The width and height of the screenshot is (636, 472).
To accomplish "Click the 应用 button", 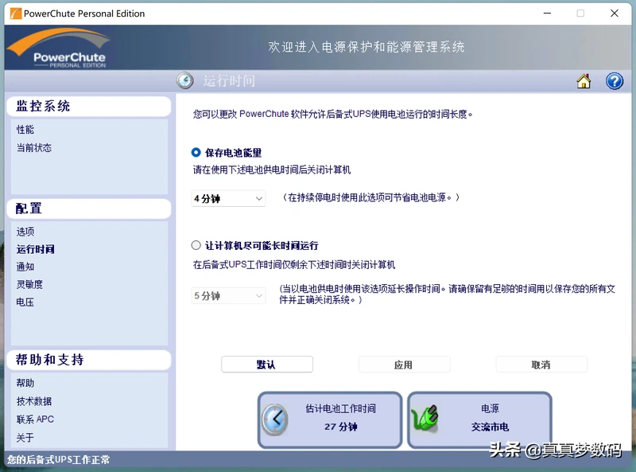I will [404, 365].
